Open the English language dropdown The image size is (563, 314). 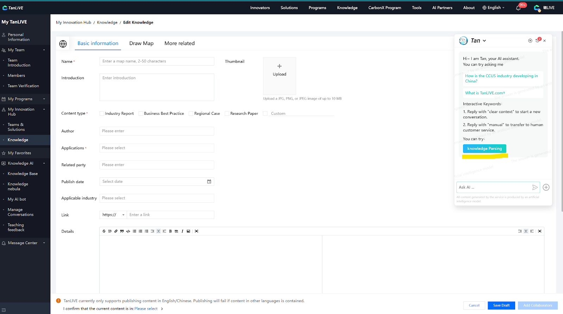493,8
